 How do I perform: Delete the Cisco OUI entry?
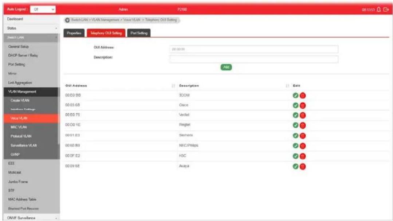tap(303, 106)
